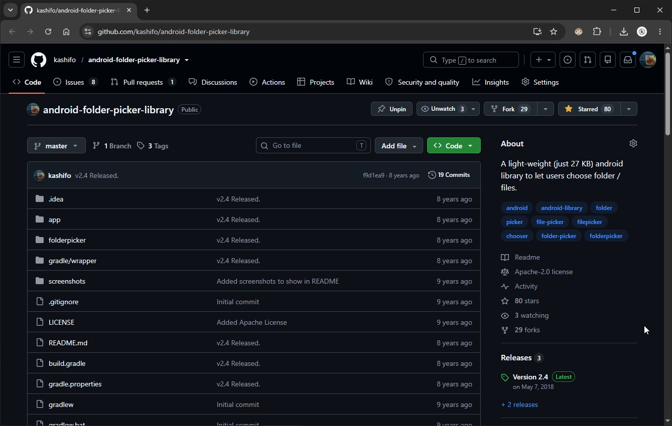Open the f9d1ea9 commit hash
This screenshot has width=672, height=426.
pyautogui.click(x=373, y=175)
